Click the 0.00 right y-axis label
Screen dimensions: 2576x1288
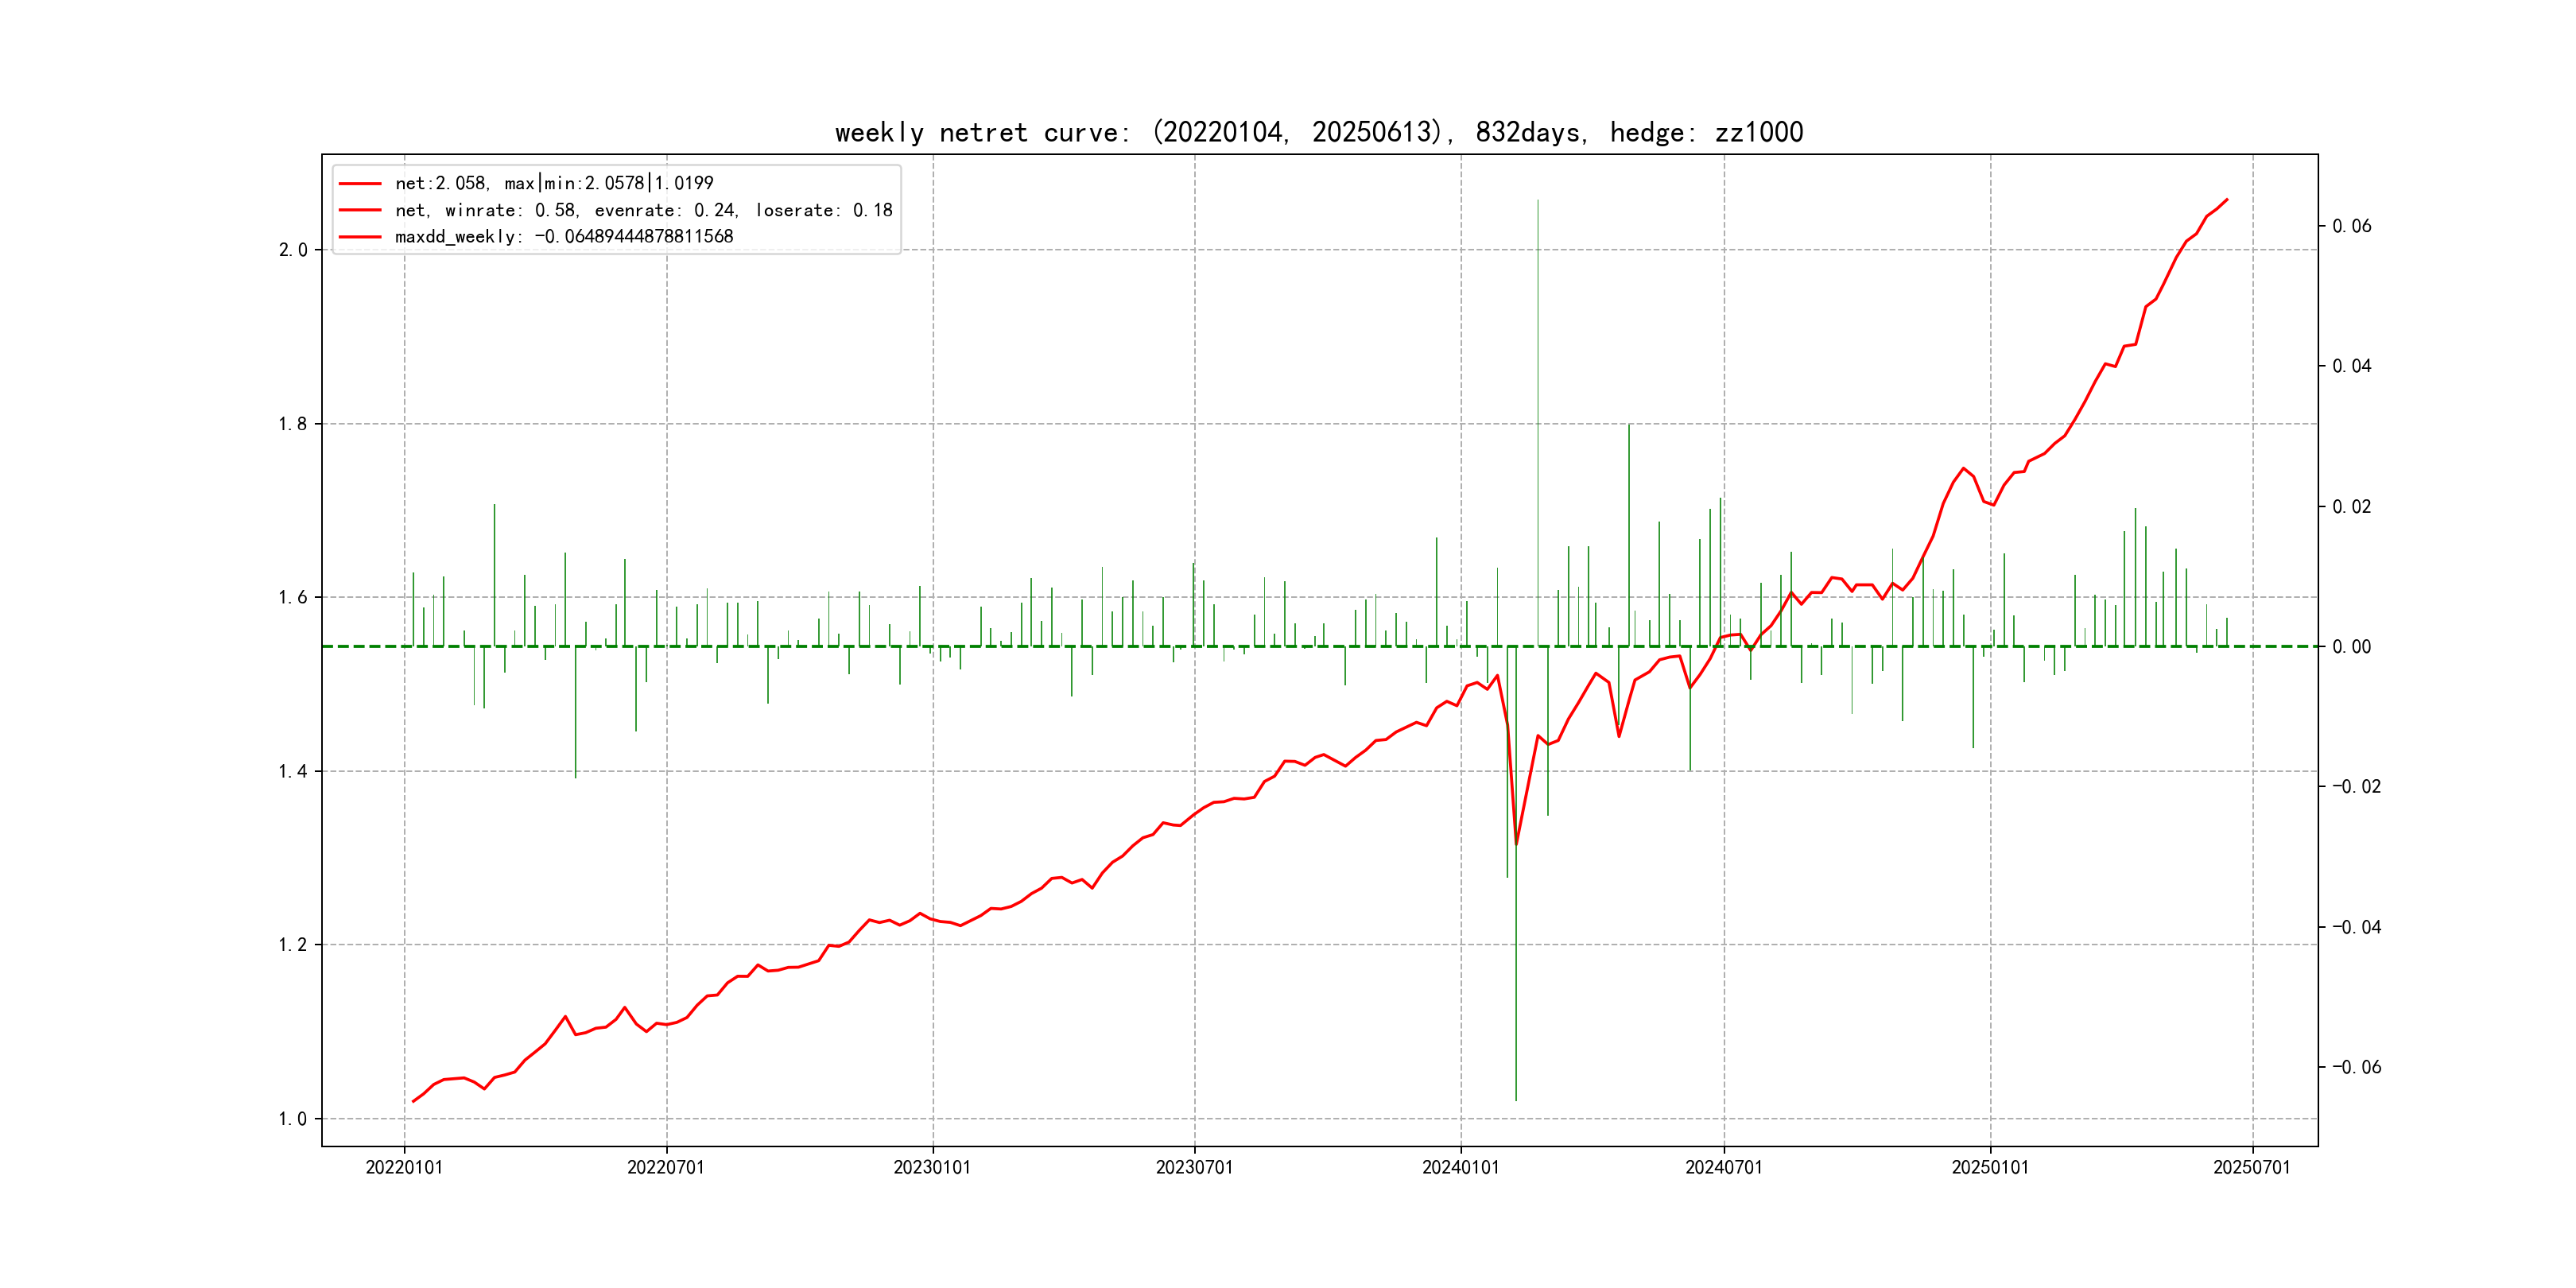click(x=2352, y=647)
